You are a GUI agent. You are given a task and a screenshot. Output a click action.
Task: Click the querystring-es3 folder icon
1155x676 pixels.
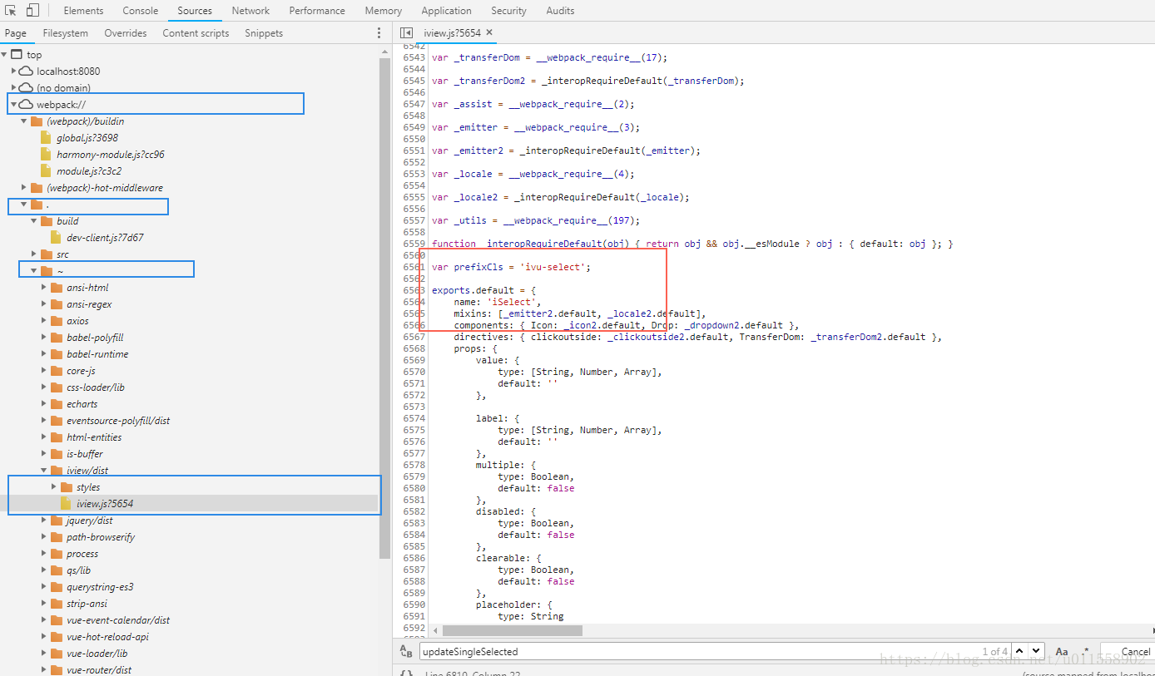(x=57, y=587)
